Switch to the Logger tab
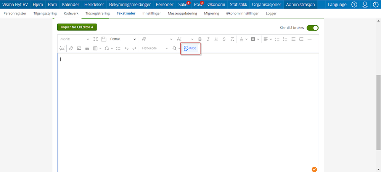Screen dimensions: 381x172 (x=271, y=14)
